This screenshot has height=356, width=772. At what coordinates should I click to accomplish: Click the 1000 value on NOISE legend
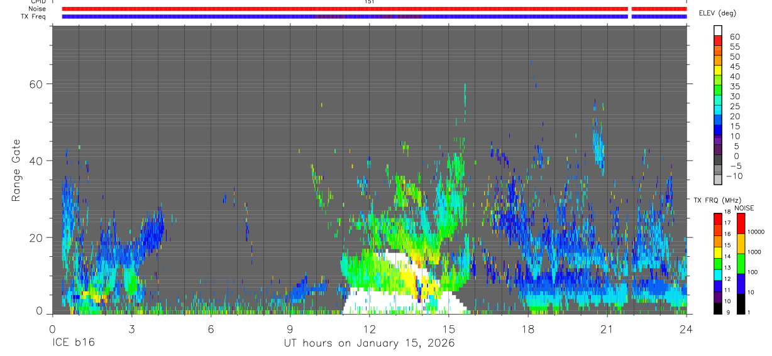pyautogui.click(x=754, y=252)
